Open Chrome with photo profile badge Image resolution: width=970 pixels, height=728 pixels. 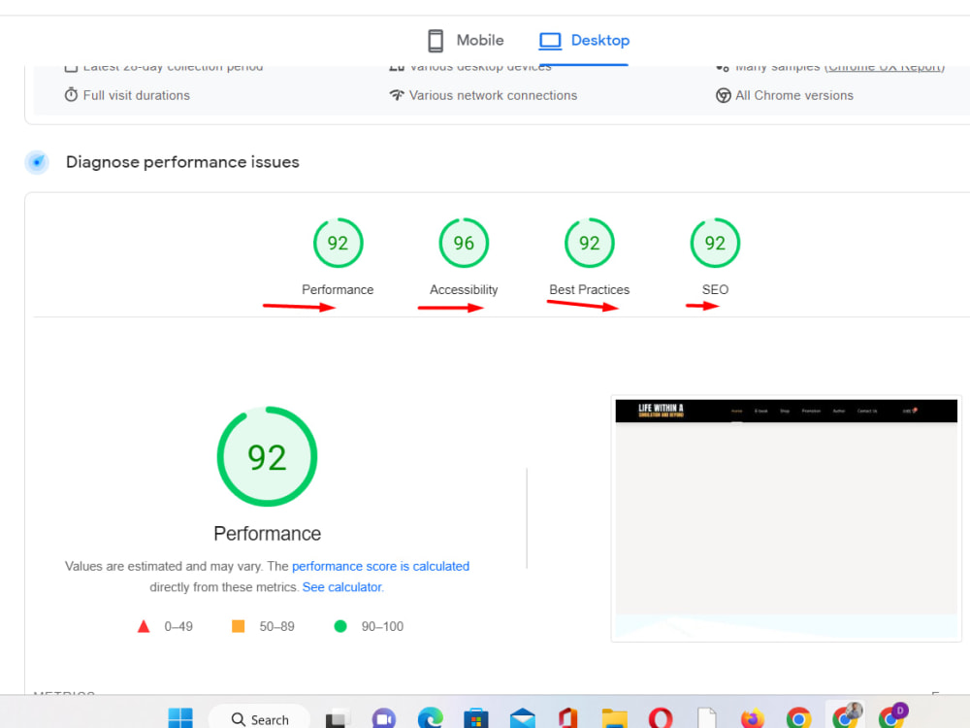click(846, 716)
